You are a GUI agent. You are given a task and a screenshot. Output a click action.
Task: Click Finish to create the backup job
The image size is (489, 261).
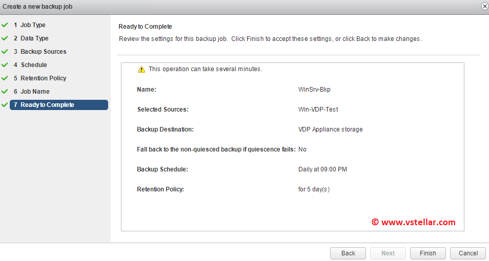(427, 253)
